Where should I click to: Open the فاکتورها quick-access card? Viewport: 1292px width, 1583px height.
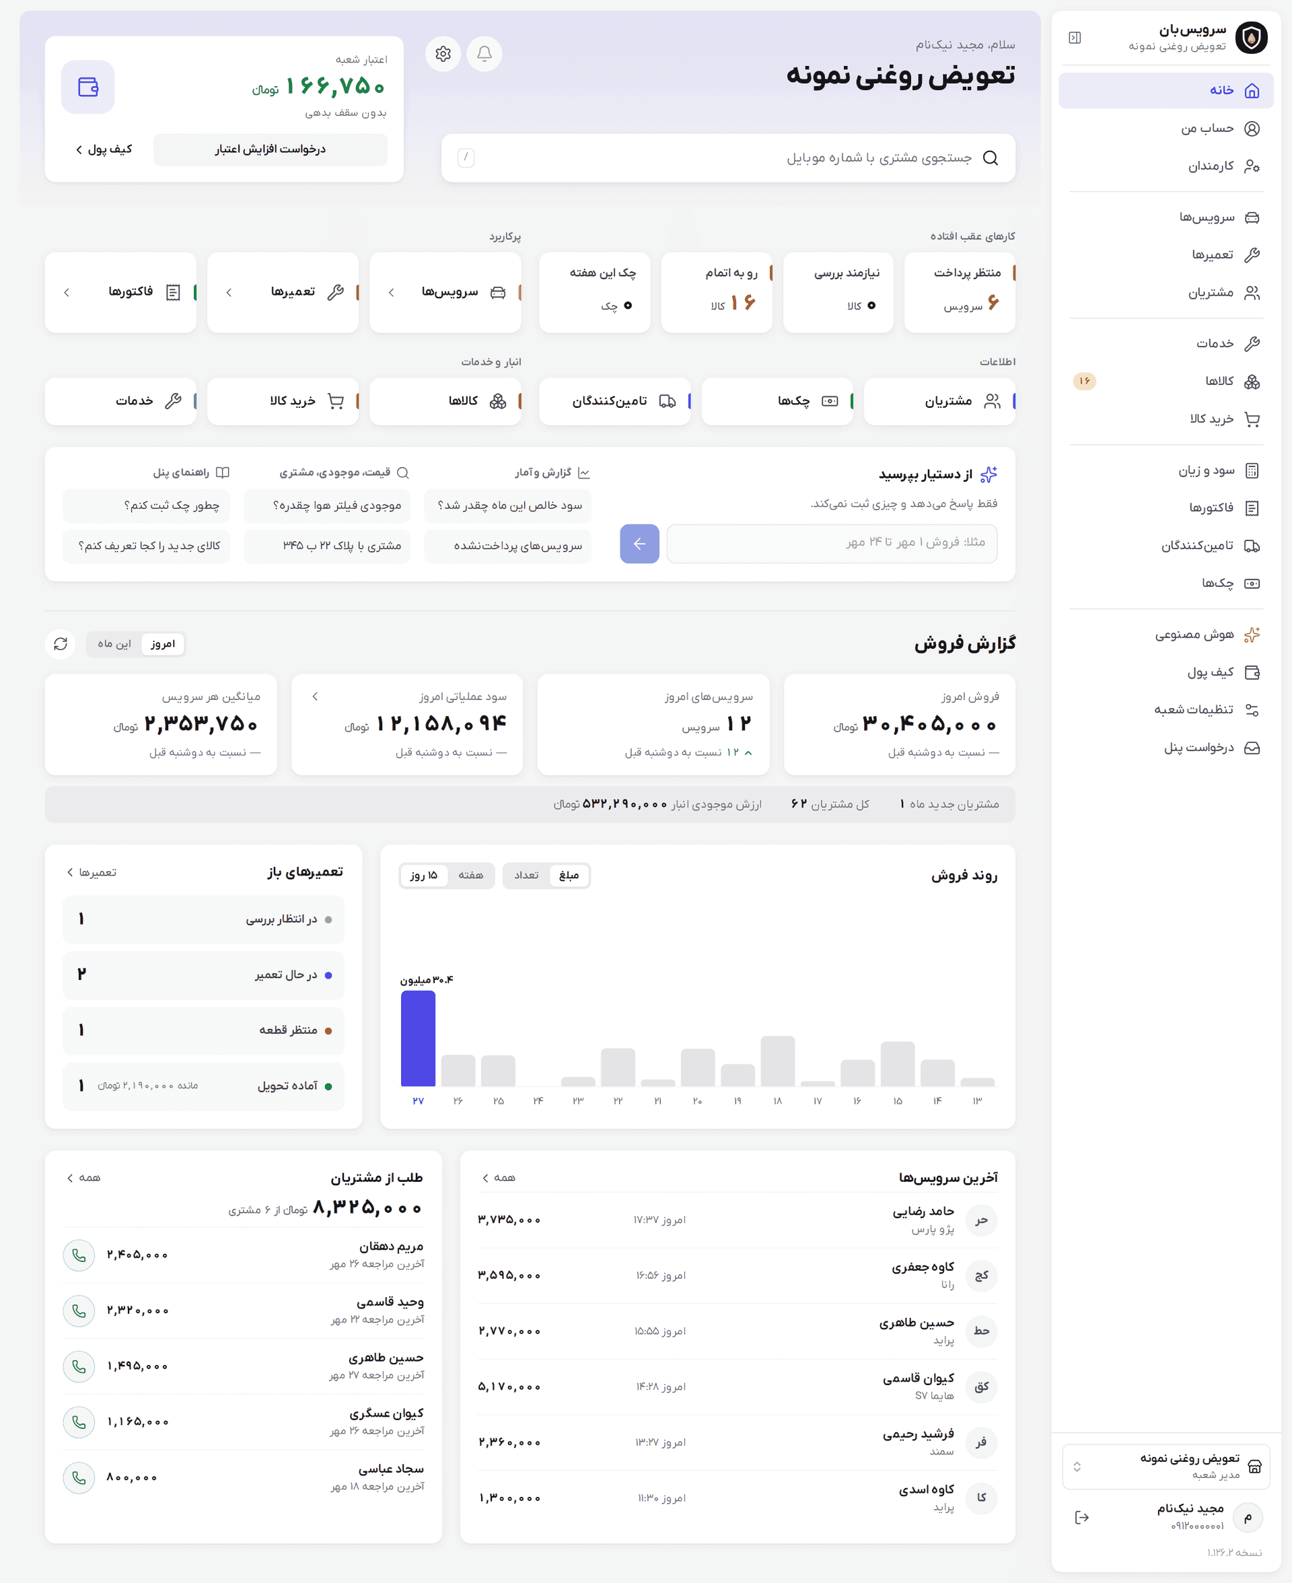[x=120, y=291]
